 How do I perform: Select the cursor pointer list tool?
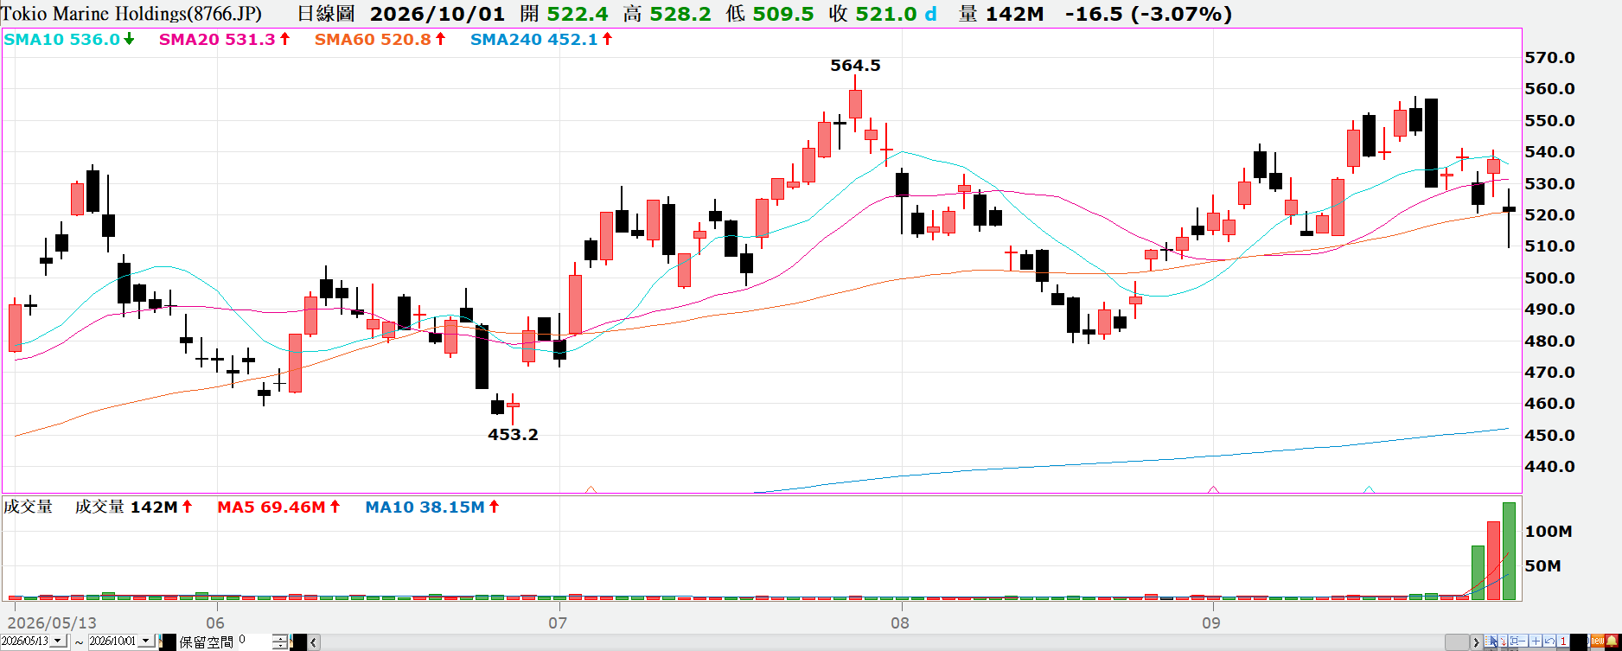1491,641
